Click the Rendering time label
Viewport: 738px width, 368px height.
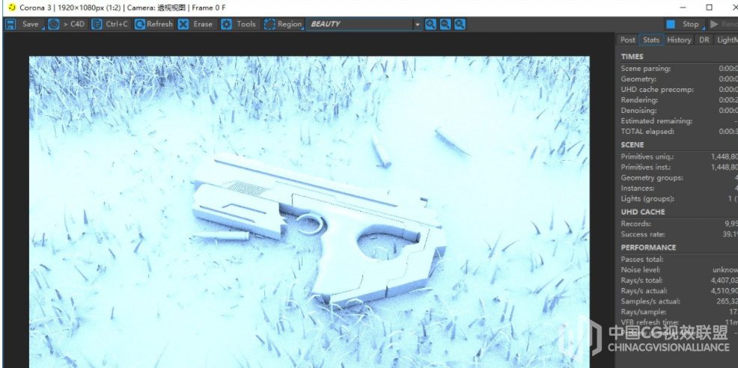tap(638, 99)
